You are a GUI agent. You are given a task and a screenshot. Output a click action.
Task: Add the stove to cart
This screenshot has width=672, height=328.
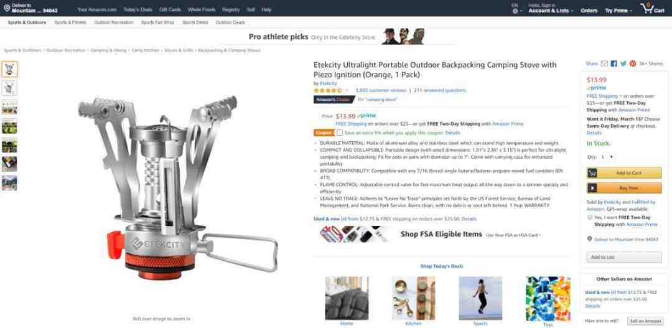(x=624, y=173)
